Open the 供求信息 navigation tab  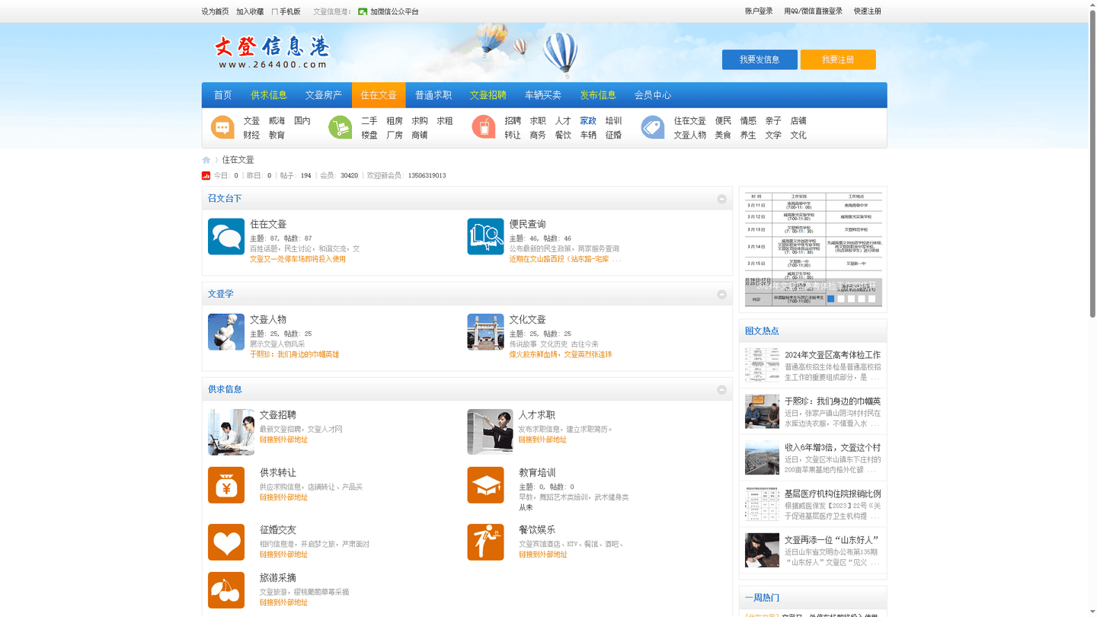click(x=269, y=95)
